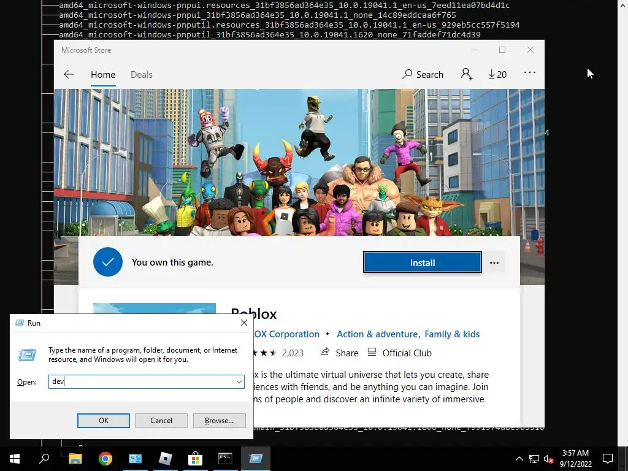The height and width of the screenshot is (471, 628).
Task: Open the clock showing 3:57 AM
Action: (x=575, y=459)
